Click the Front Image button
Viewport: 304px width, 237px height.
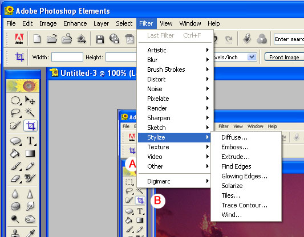tap(284, 57)
